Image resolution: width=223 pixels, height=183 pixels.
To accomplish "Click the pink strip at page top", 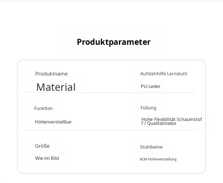I will click(111, 1).
